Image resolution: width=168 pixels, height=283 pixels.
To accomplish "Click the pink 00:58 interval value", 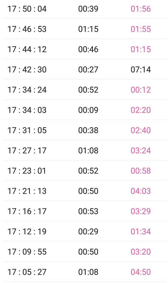I will 141,171.
